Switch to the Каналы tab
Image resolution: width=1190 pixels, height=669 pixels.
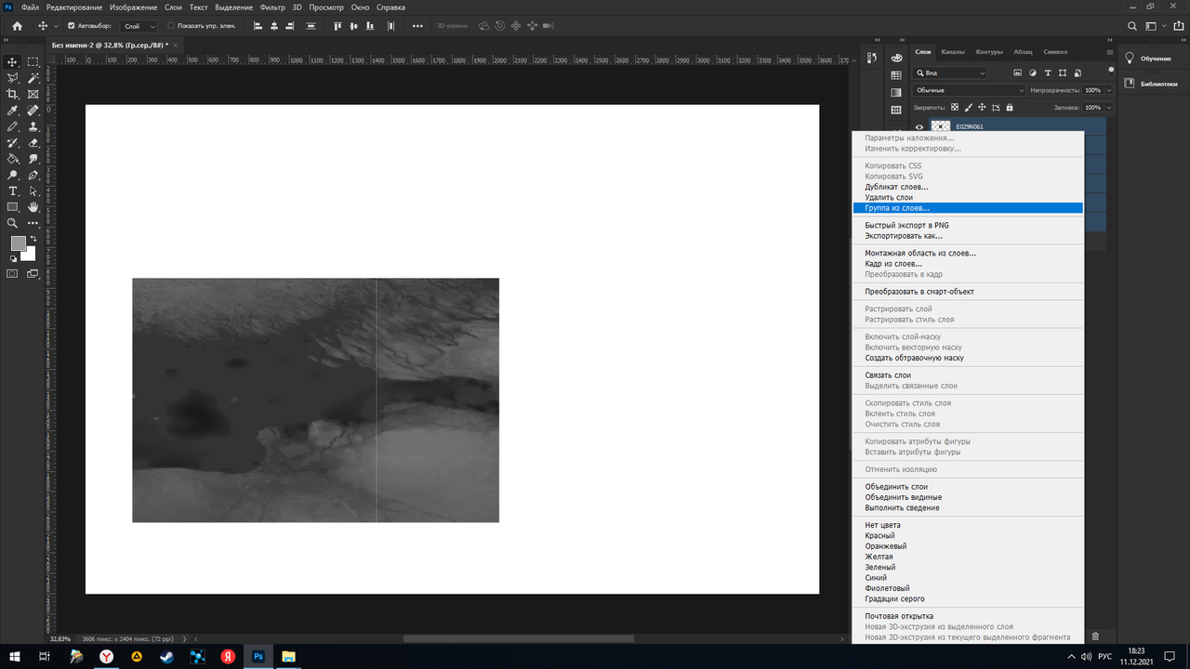pyautogui.click(x=952, y=52)
